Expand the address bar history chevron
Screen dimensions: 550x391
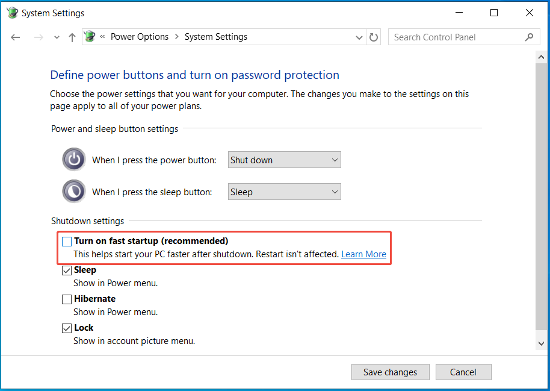click(359, 37)
